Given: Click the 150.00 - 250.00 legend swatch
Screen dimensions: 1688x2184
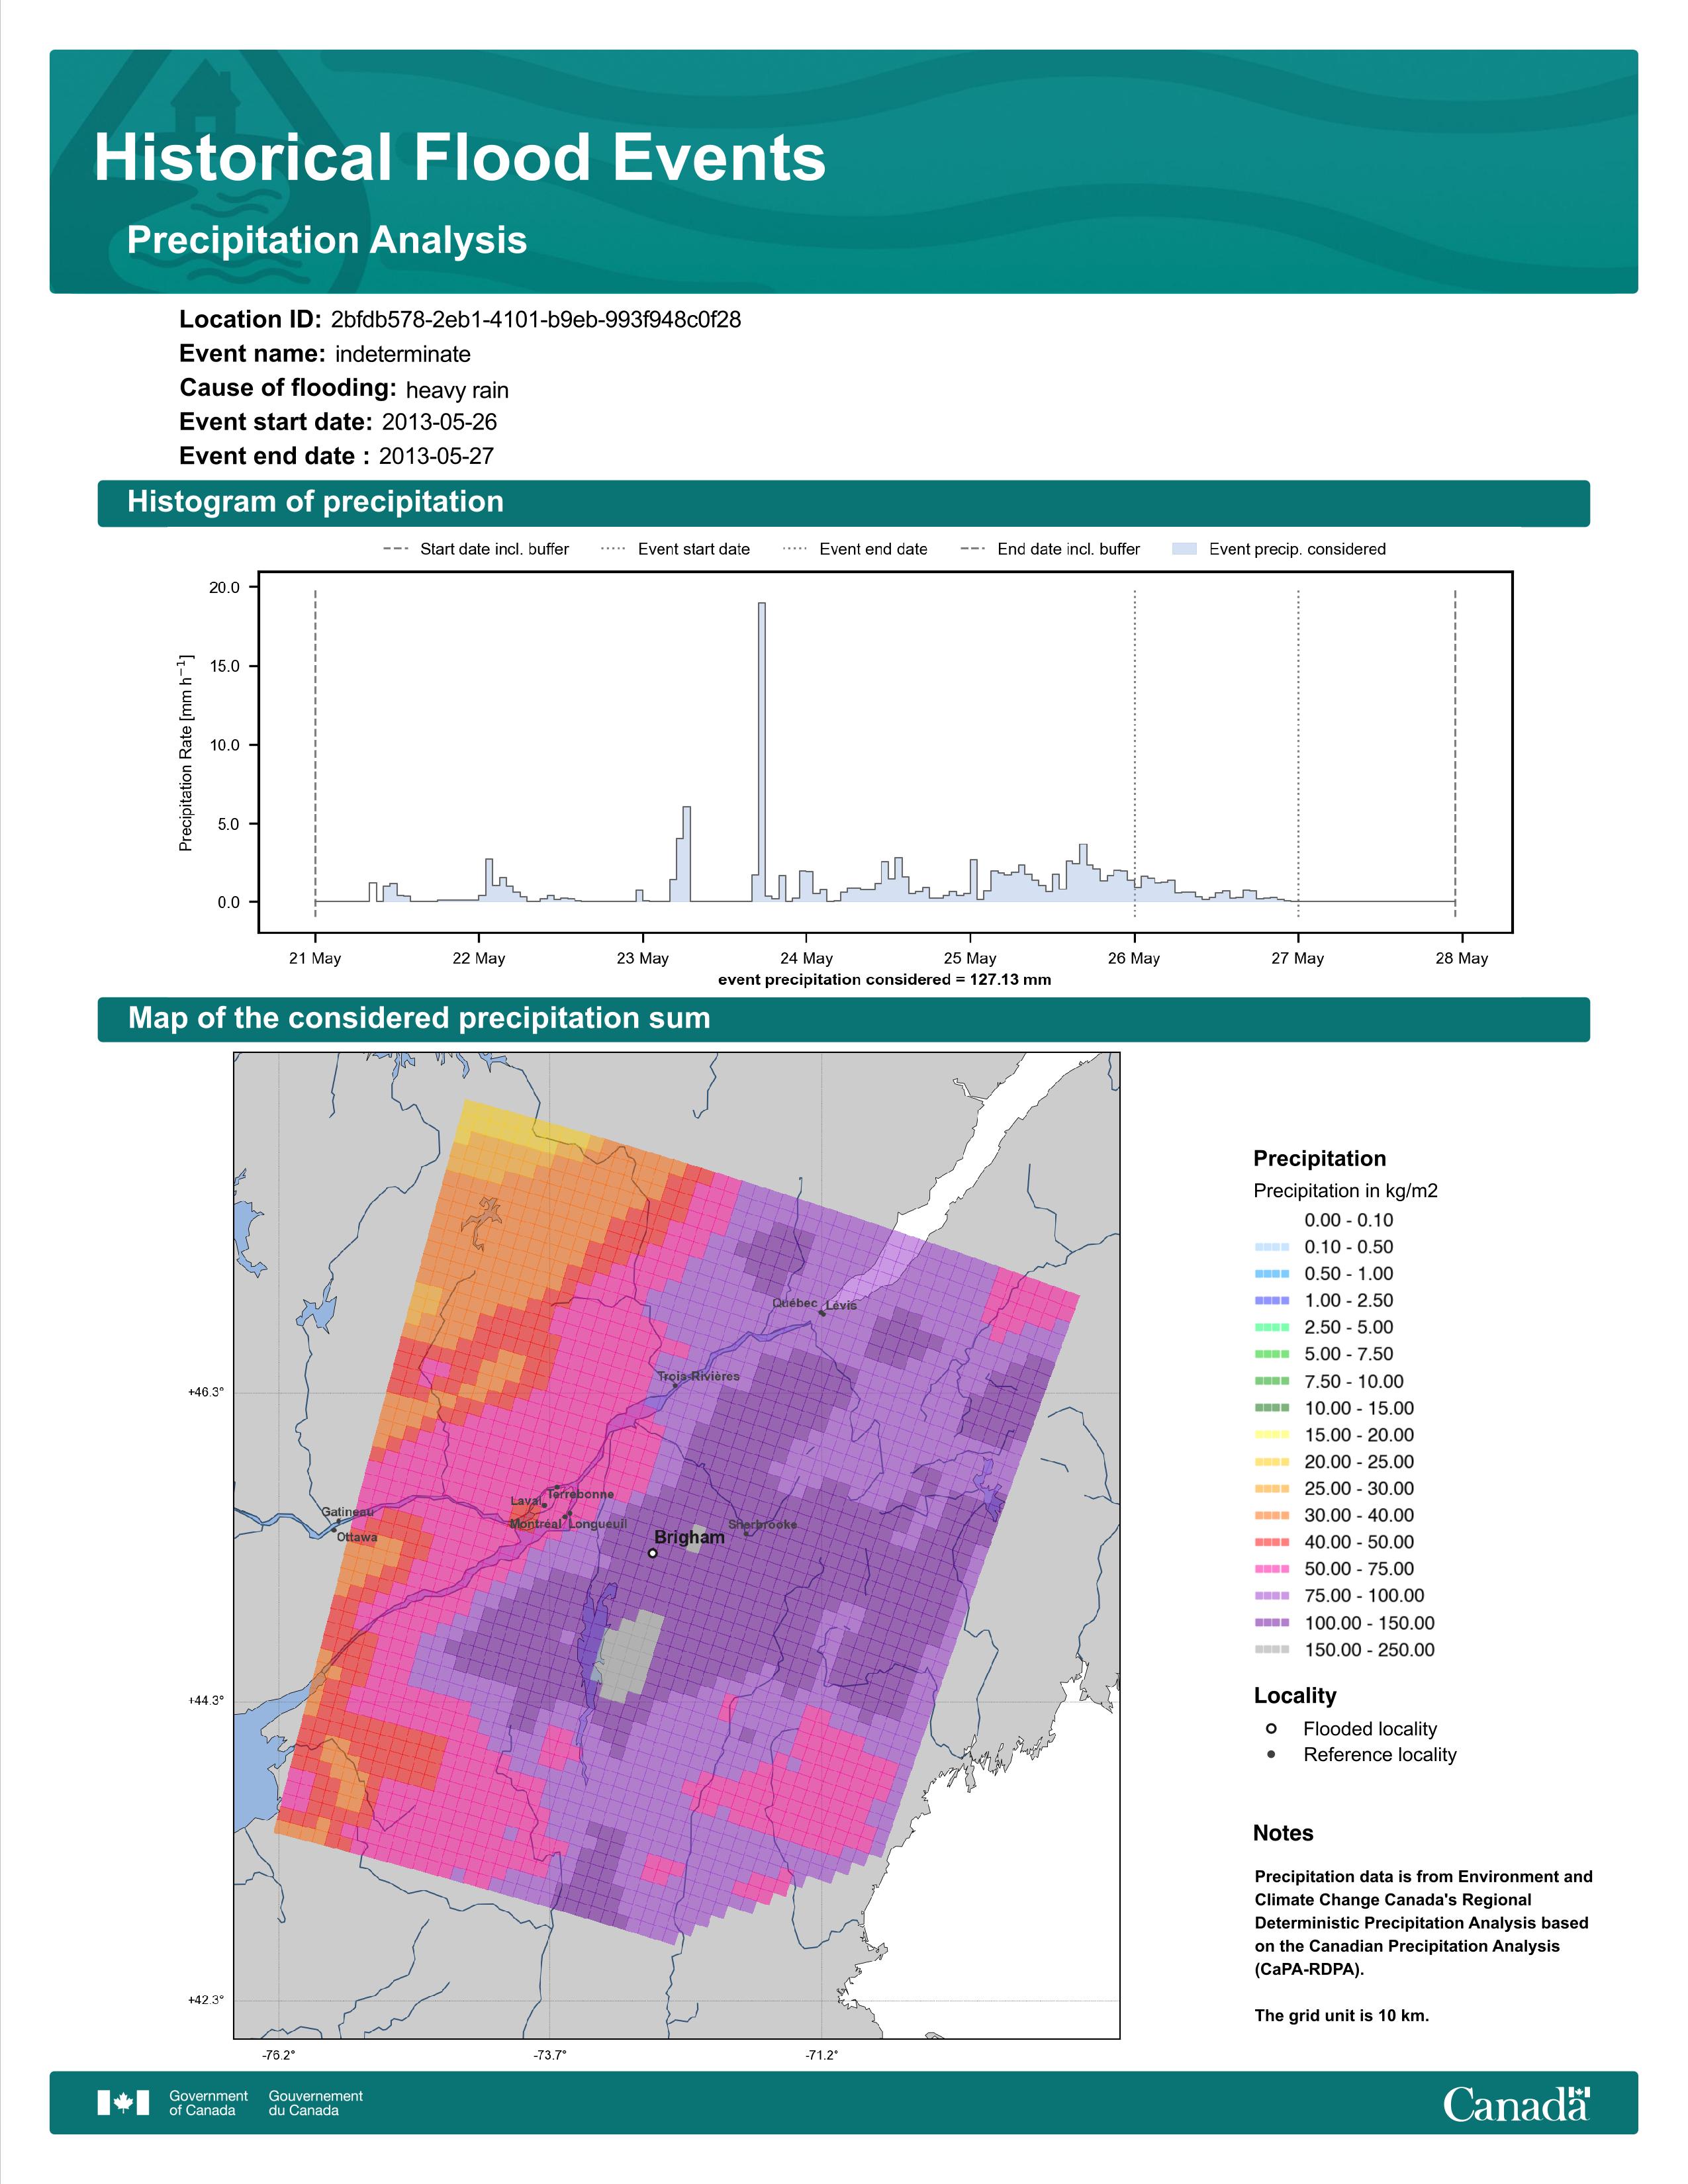Looking at the screenshot, I should [x=1271, y=1650].
